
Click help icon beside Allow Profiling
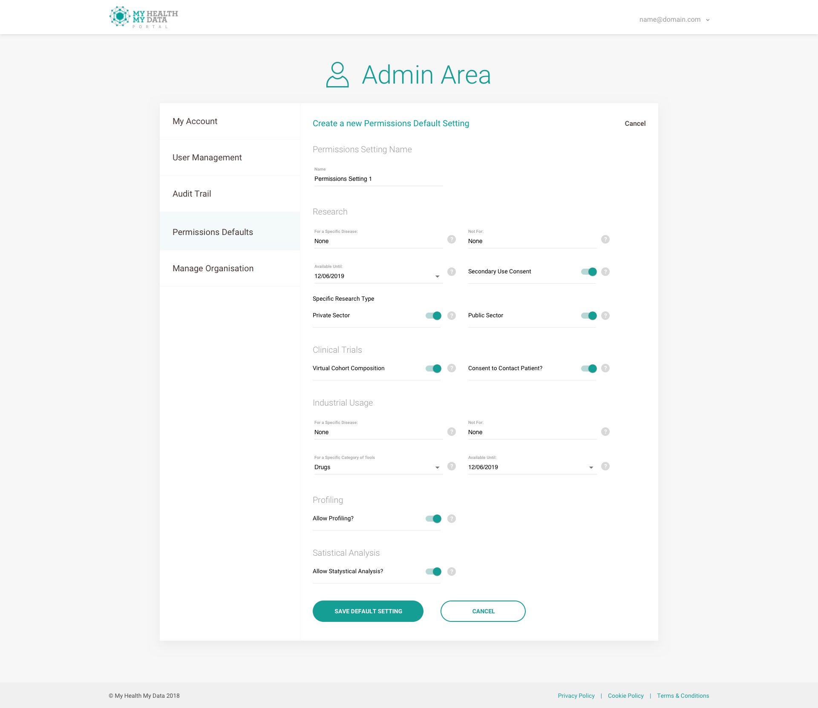[452, 519]
